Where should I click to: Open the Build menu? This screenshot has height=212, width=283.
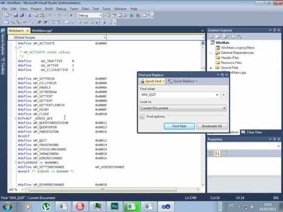49,9
